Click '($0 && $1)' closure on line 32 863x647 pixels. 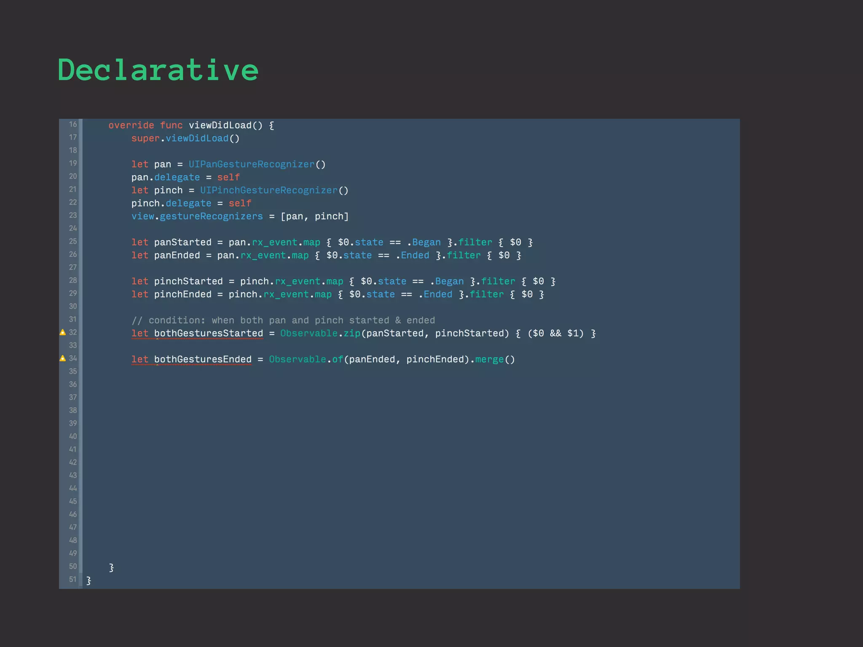pyautogui.click(x=555, y=334)
